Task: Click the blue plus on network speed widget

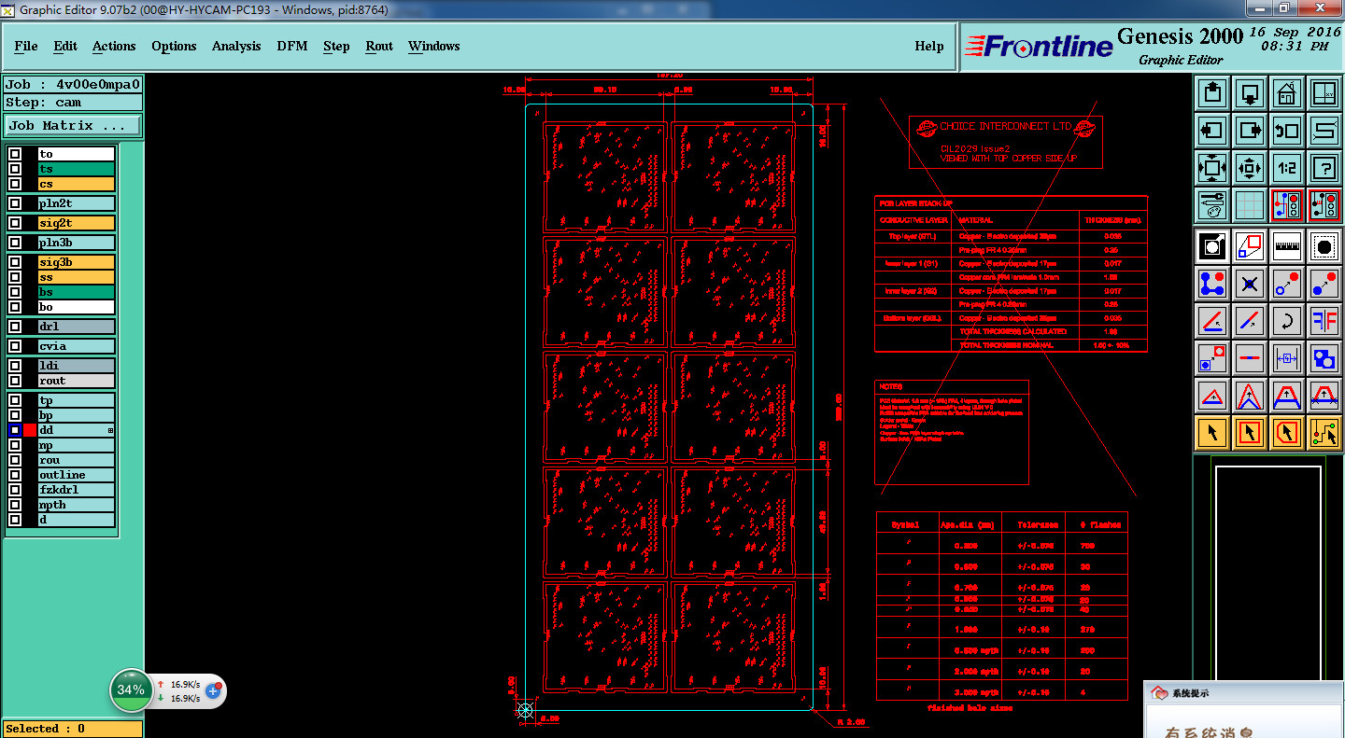Action: tap(213, 690)
